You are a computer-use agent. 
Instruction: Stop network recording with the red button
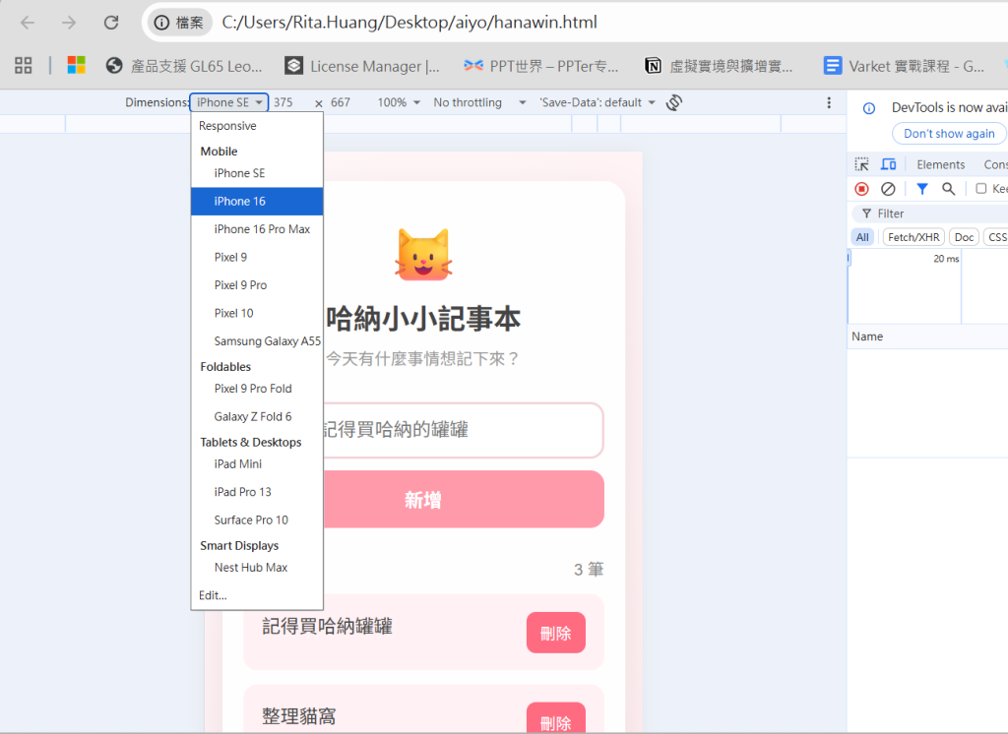[861, 189]
